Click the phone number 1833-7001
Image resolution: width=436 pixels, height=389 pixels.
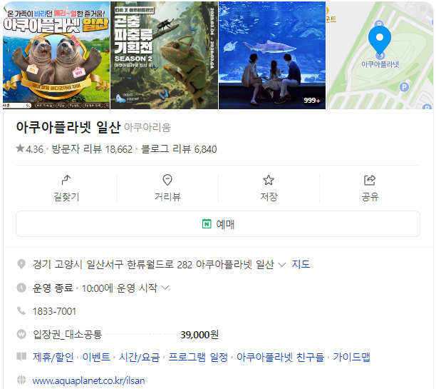[x=54, y=311]
